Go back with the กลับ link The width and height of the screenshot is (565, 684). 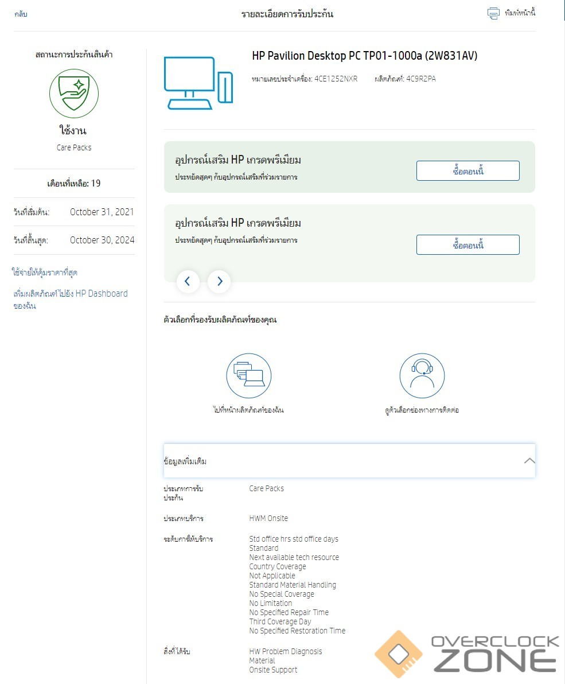21,14
